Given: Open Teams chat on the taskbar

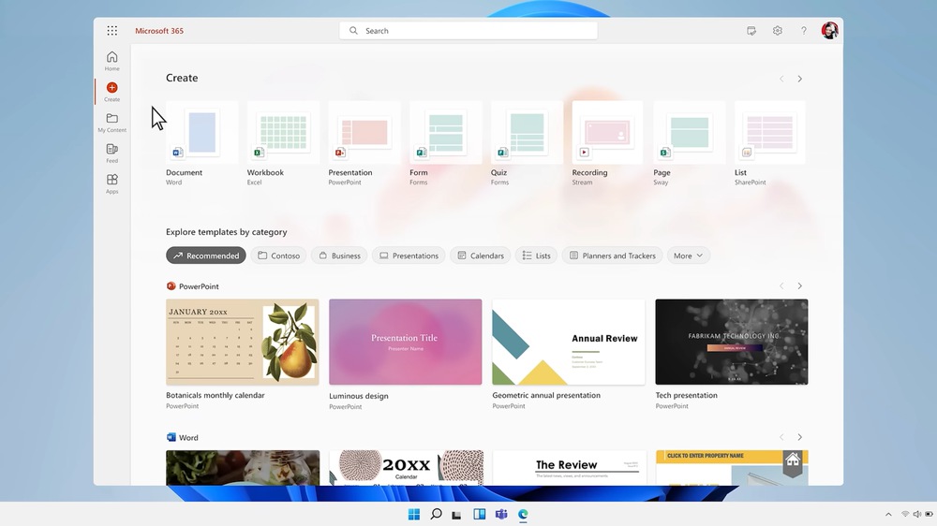Looking at the screenshot, I should pyautogui.click(x=500, y=514).
